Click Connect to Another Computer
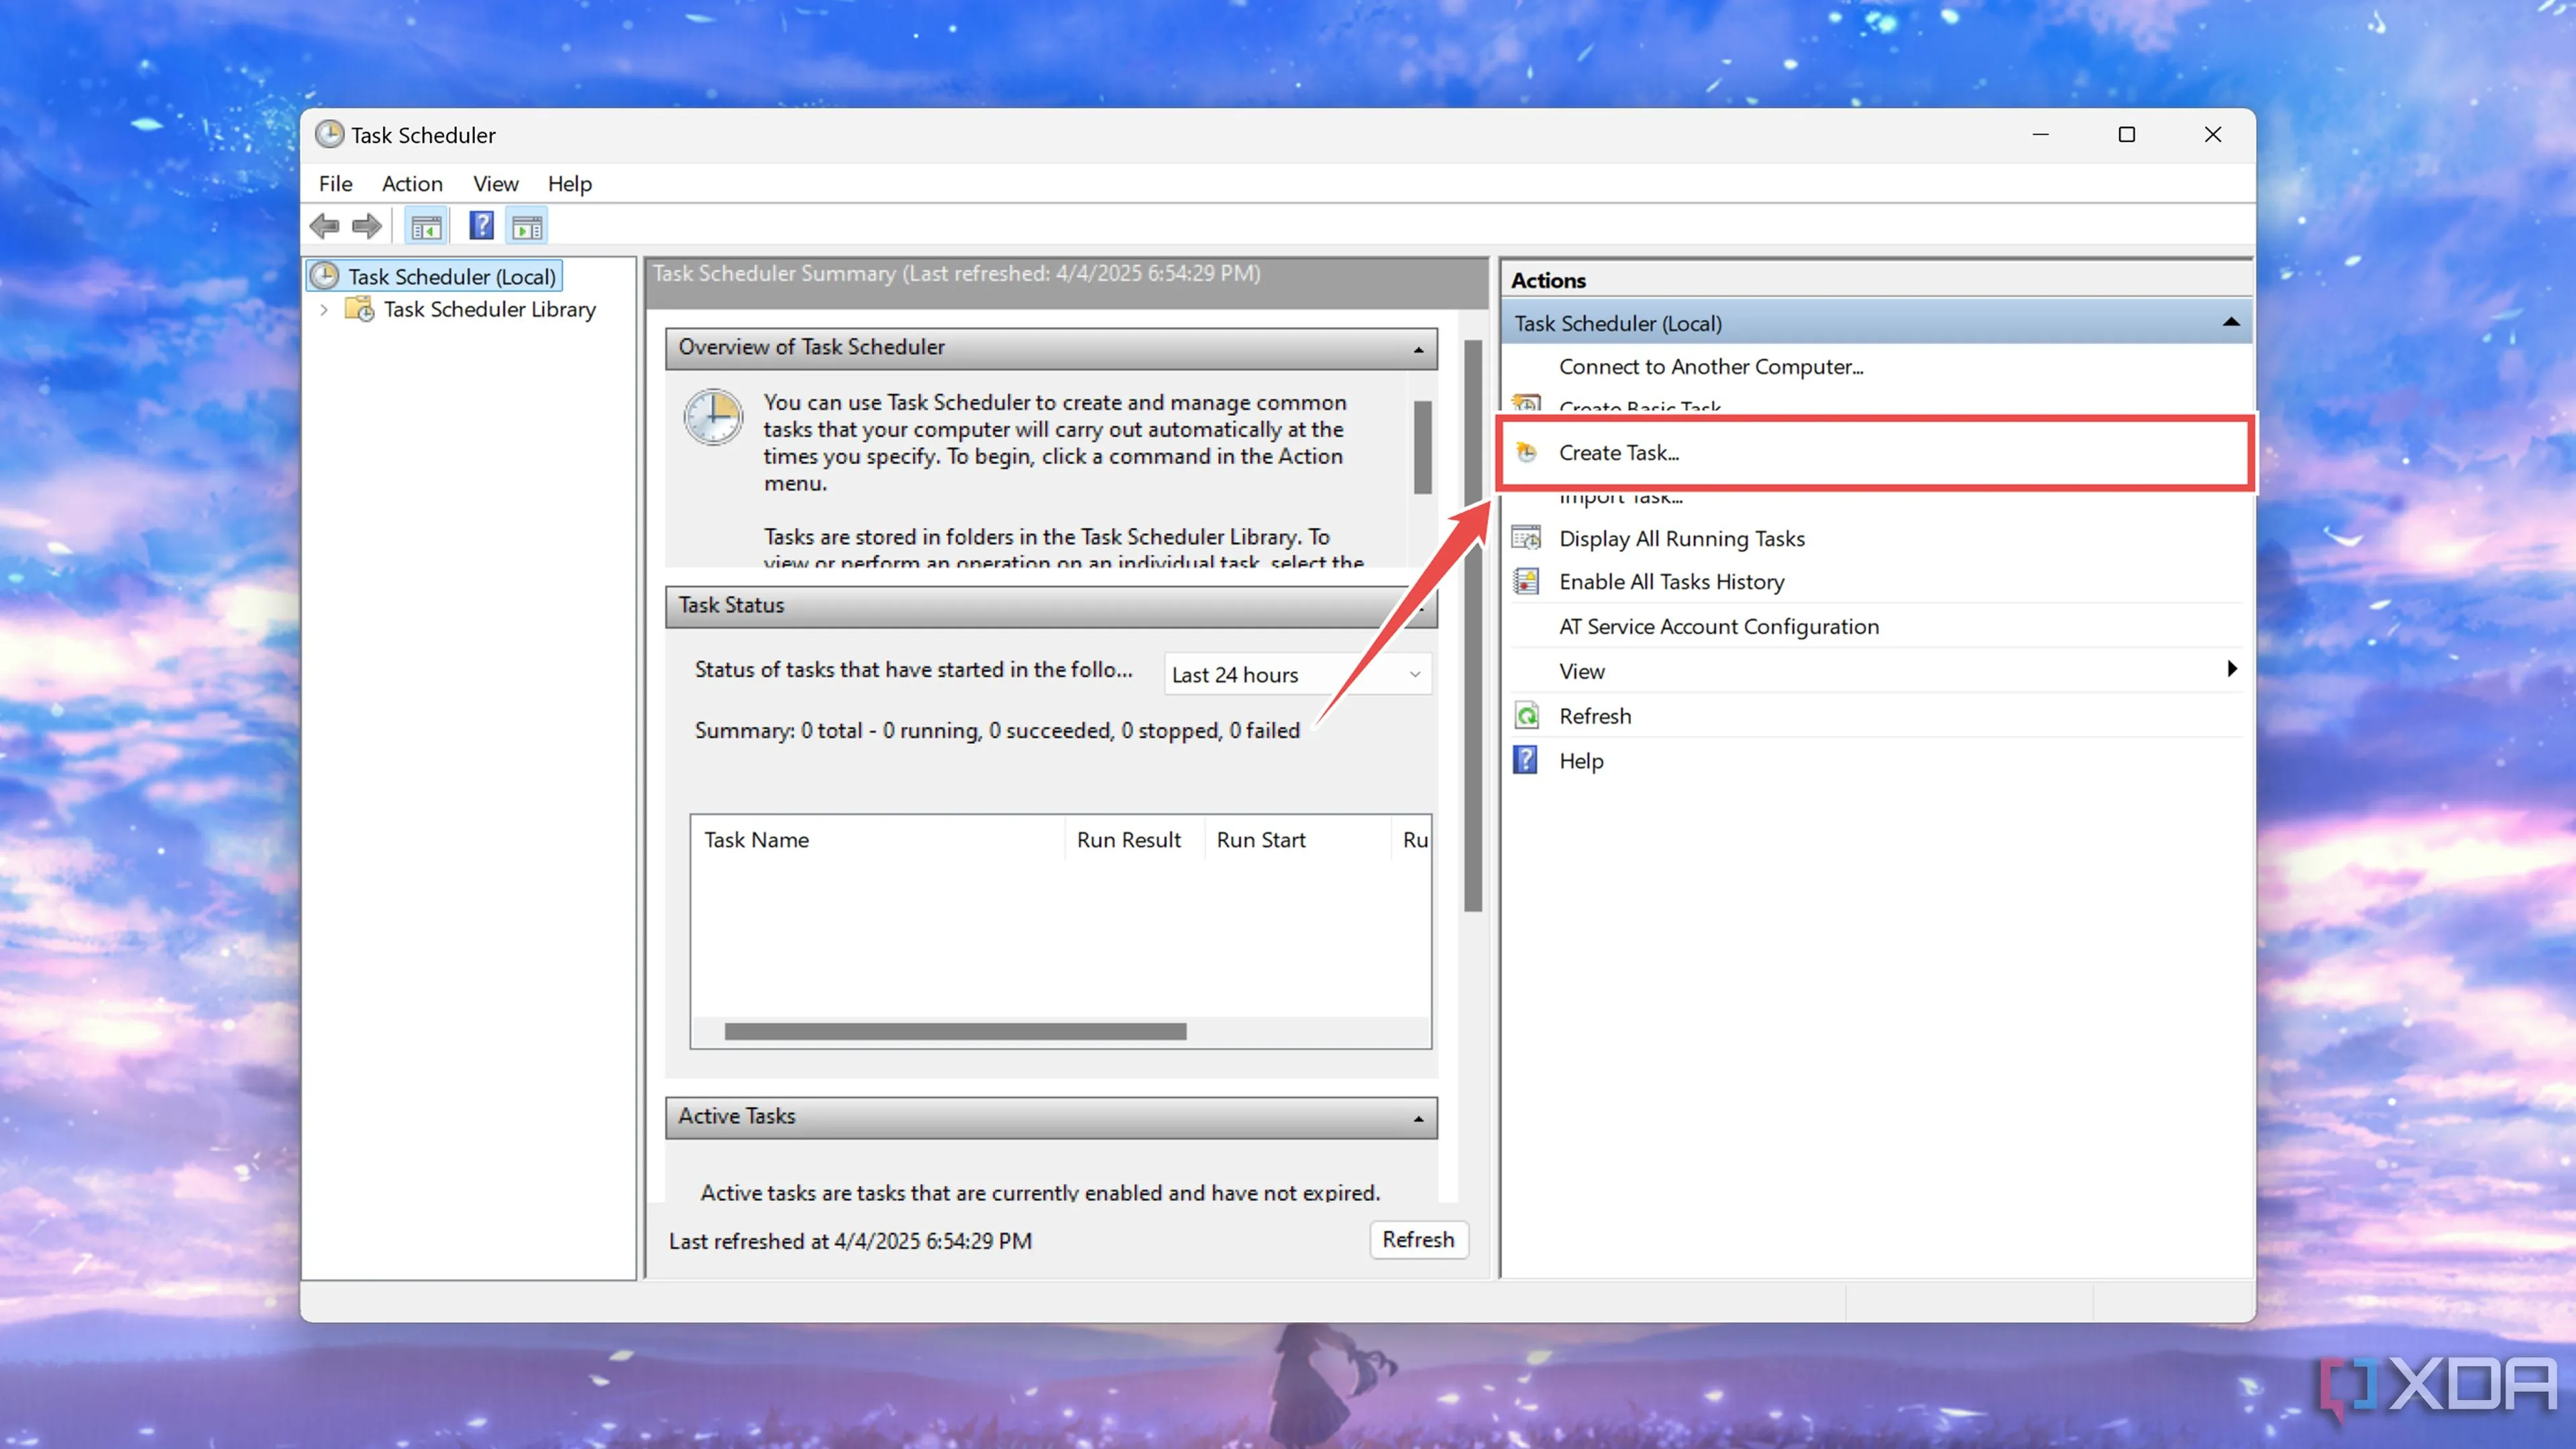 [x=1710, y=367]
